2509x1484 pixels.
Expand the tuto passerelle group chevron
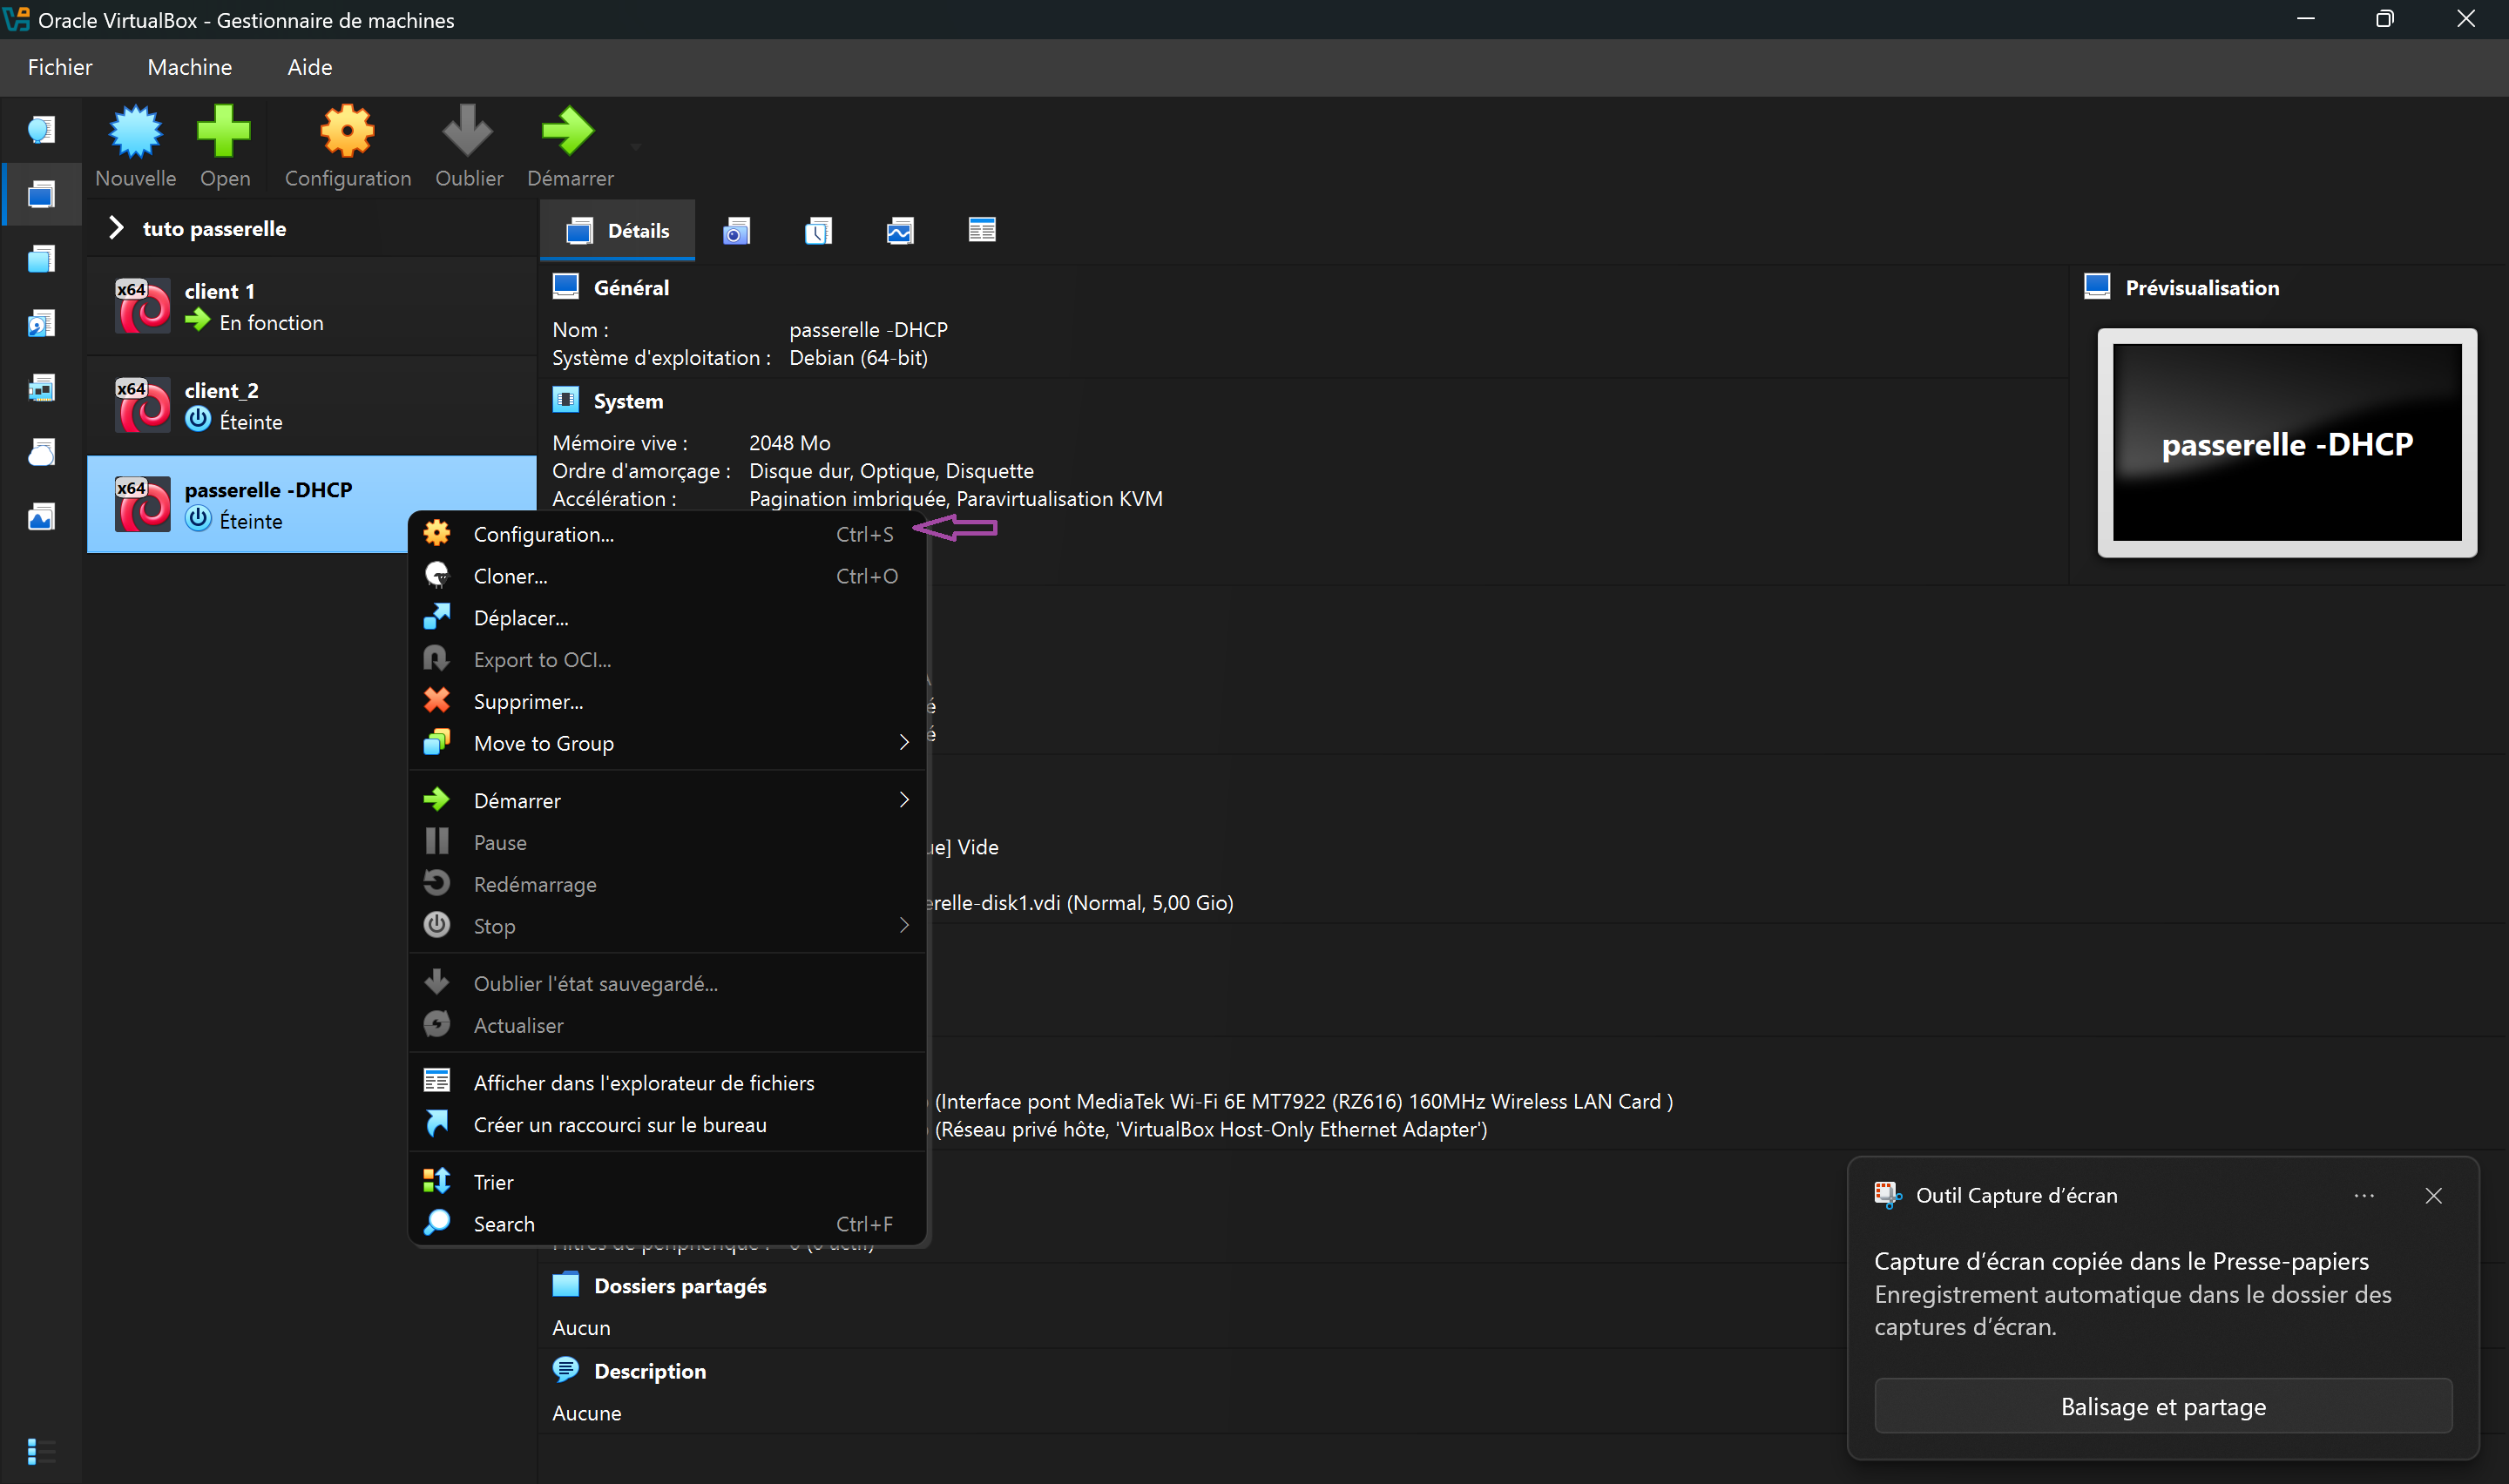click(x=116, y=229)
